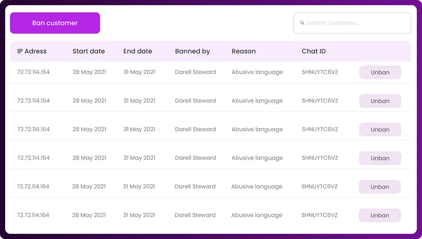
Task: Focus the Search Customer input field
Action: coord(357,23)
